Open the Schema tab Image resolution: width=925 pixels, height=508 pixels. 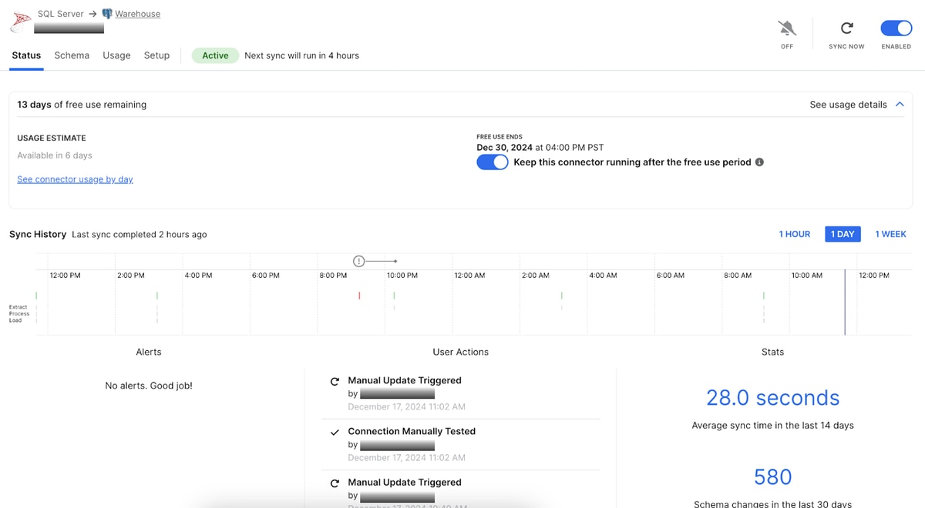click(72, 55)
